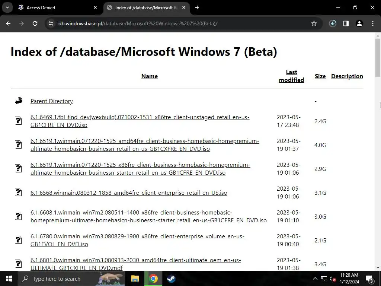The image size is (381, 286).
Task: Select the 2023-05-17 23:48 modified date
Action: (289, 121)
